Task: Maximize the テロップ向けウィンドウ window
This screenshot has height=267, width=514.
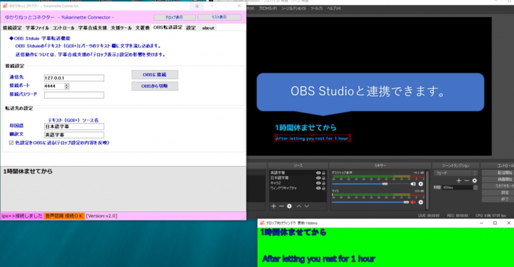Action: coord(495,223)
